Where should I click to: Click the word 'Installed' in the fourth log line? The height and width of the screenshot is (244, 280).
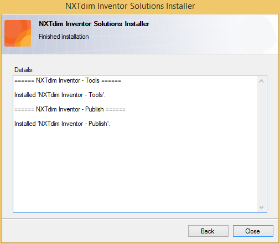tap(25, 124)
